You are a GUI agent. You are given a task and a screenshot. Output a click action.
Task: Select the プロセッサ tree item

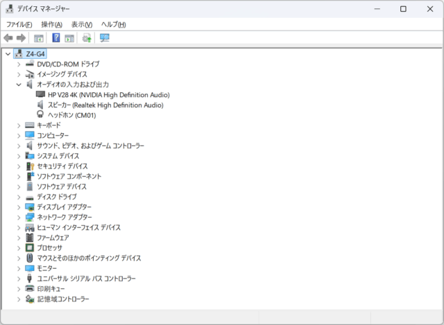pos(49,247)
